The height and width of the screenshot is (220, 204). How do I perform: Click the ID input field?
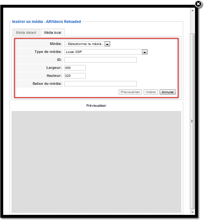pos(100,60)
